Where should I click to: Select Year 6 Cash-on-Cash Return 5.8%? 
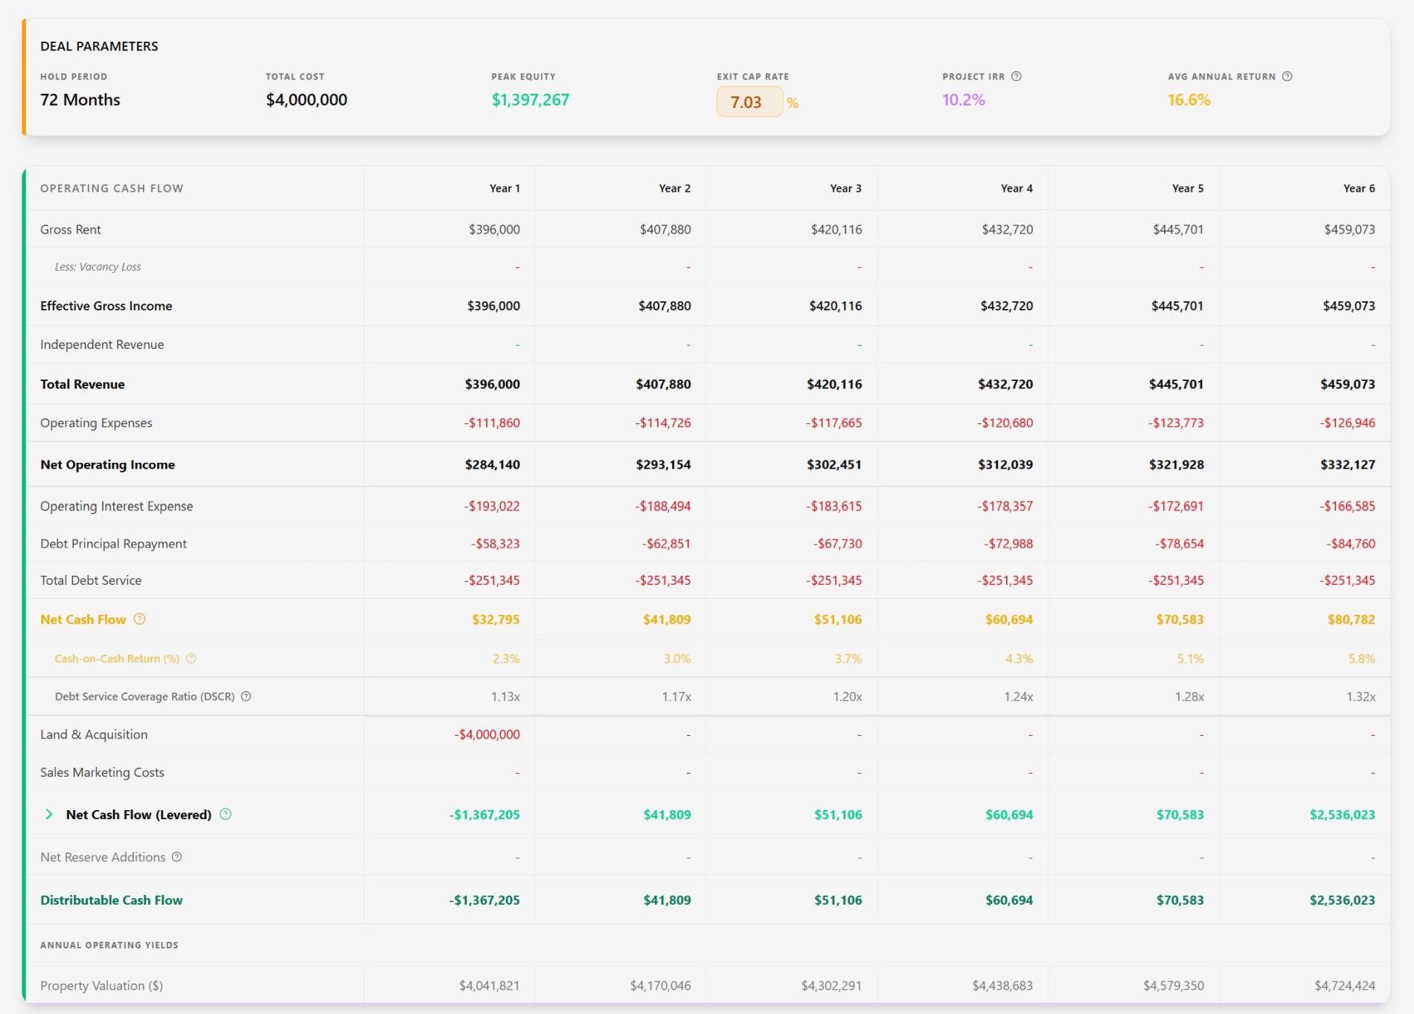[1362, 658]
